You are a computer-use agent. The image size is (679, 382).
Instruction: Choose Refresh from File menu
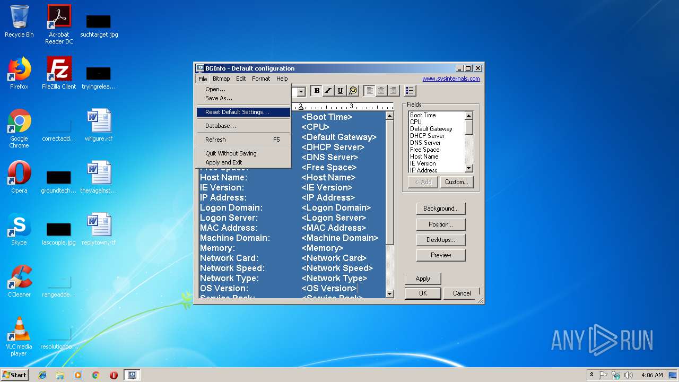[x=243, y=140]
